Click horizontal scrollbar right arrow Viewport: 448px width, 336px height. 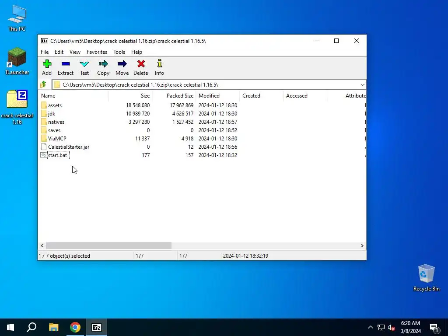coord(362,245)
